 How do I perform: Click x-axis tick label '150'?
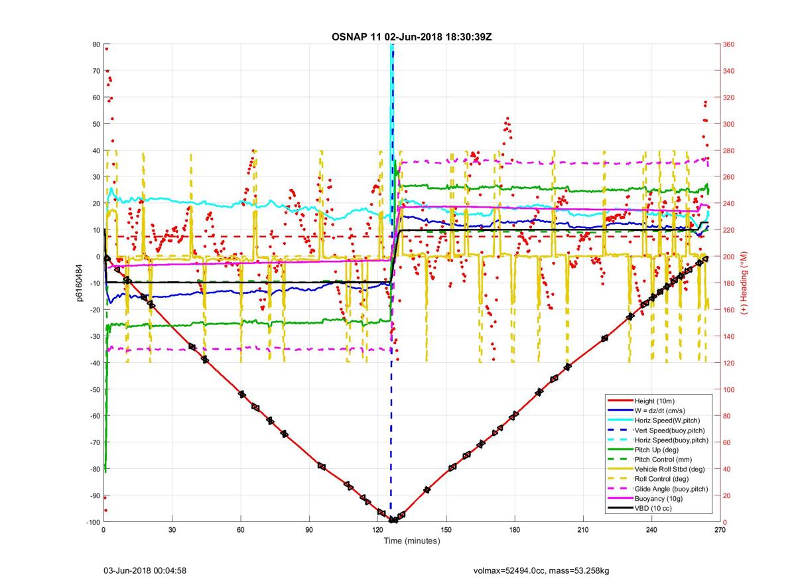click(446, 529)
